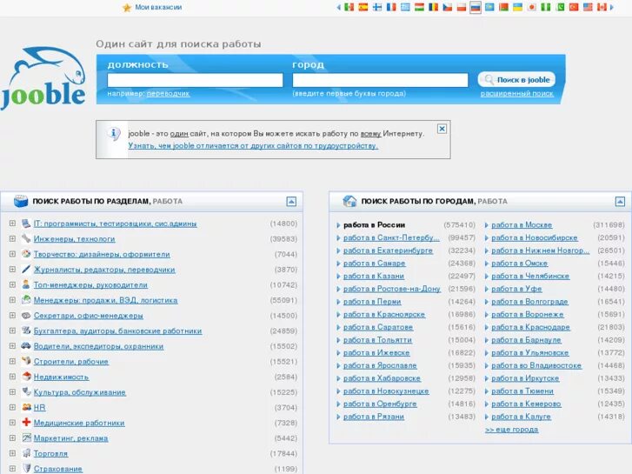Open работа в Москве link
Image resolution: width=632 pixels, height=474 pixels.
[522, 224]
